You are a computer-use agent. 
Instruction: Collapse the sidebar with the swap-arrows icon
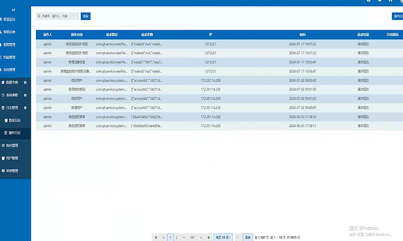point(13,10)
